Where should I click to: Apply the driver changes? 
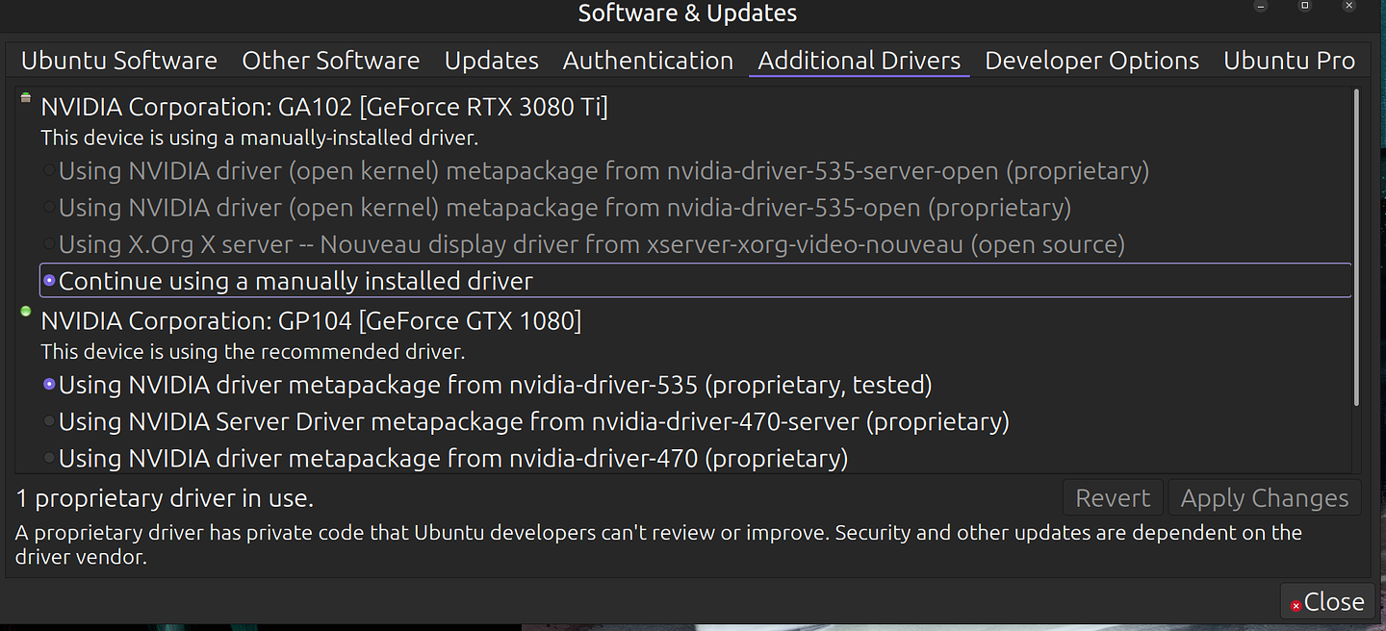point(1264,497)
